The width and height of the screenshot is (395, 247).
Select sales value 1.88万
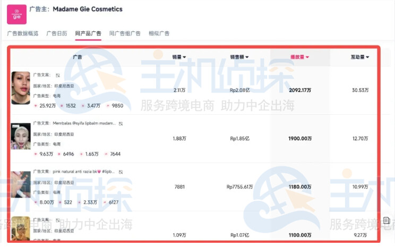coord(179,138)
